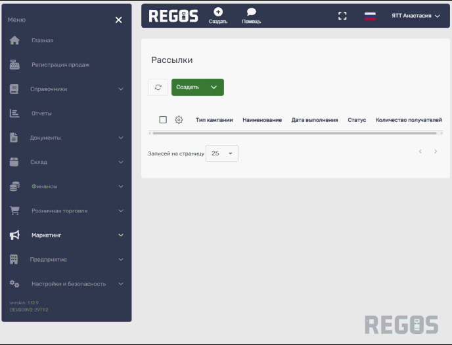The image size is (452, 345).
Task: Click the green Создать button
Action: coord(188,87)
